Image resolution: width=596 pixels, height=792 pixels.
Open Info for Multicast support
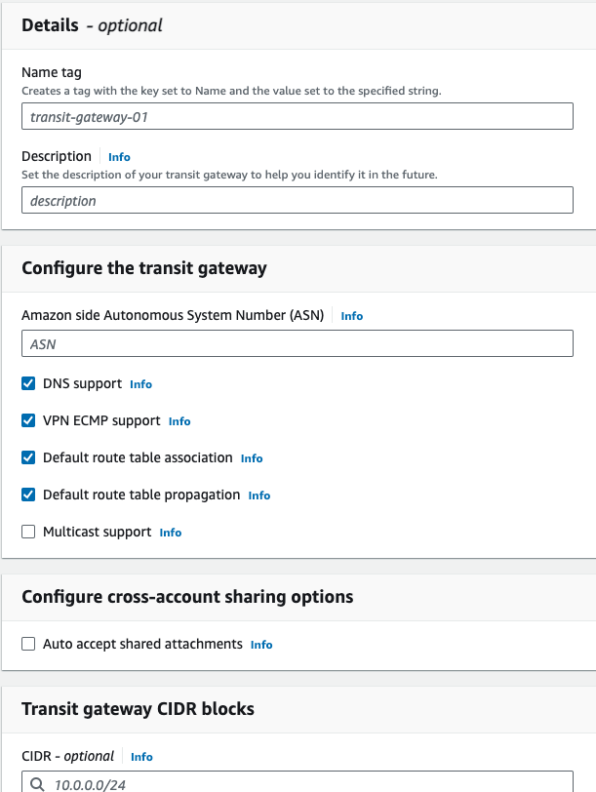tap(171, 533)
